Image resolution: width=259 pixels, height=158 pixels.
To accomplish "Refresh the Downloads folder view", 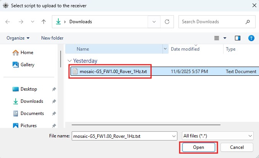I will [x=167, y=22].
